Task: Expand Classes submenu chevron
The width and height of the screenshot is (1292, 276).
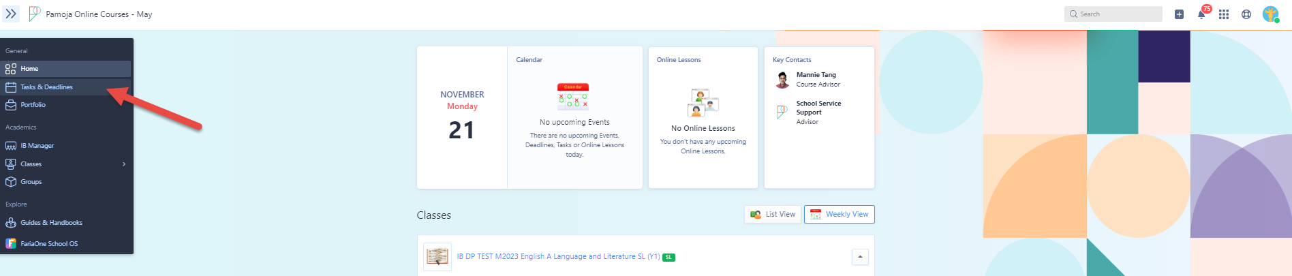Action: tap(124, 164)
